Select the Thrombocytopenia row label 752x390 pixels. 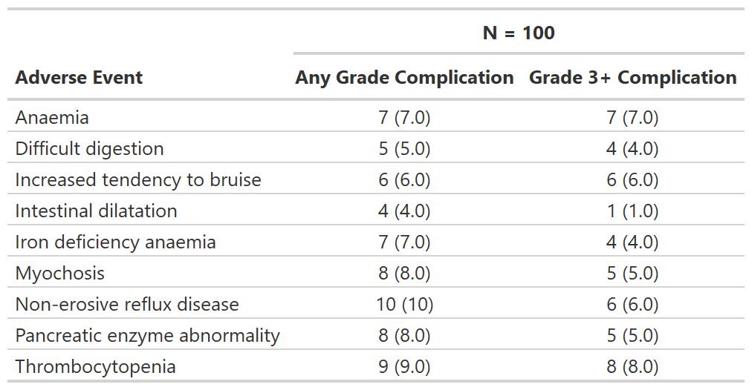pyautogui.click(x=95, y=366)
